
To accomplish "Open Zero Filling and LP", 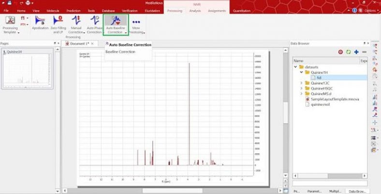I will point(58,24).
